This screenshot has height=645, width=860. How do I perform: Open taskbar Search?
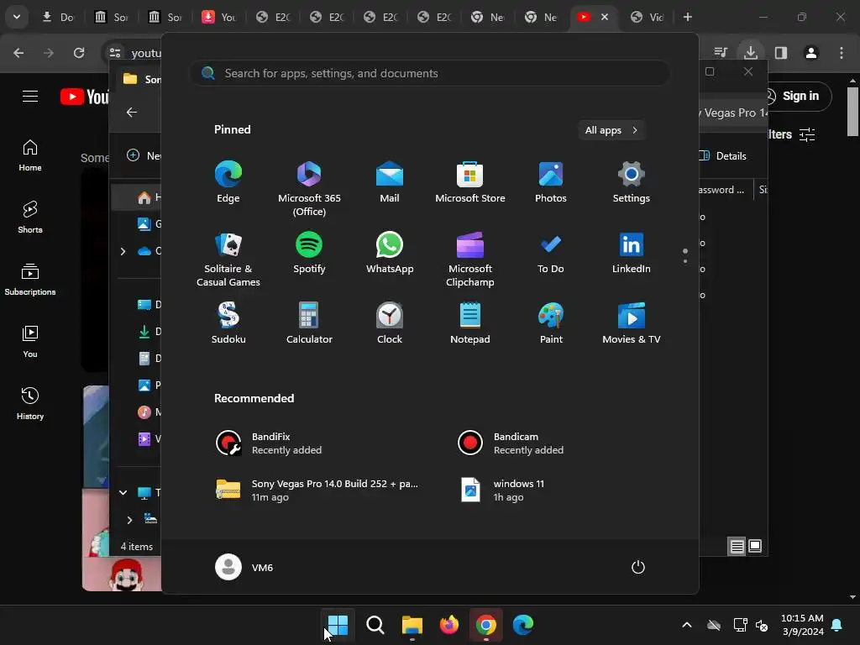375,625
